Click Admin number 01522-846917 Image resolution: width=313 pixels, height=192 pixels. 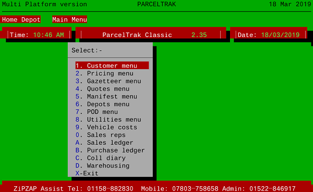click(x=272, y=188)
